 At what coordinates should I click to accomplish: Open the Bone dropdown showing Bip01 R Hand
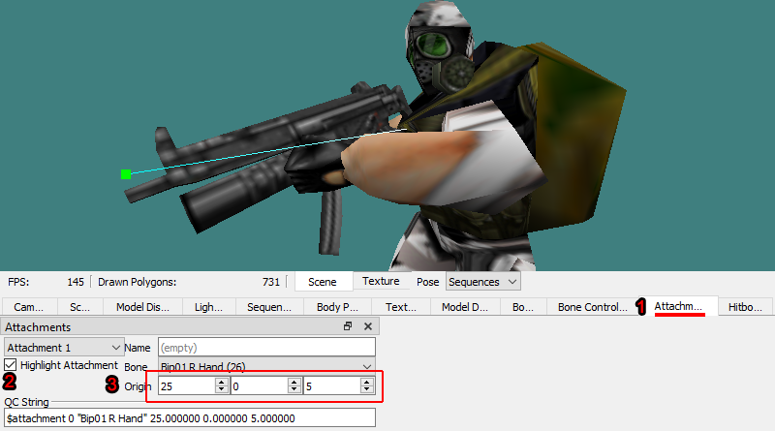[266, 367]
